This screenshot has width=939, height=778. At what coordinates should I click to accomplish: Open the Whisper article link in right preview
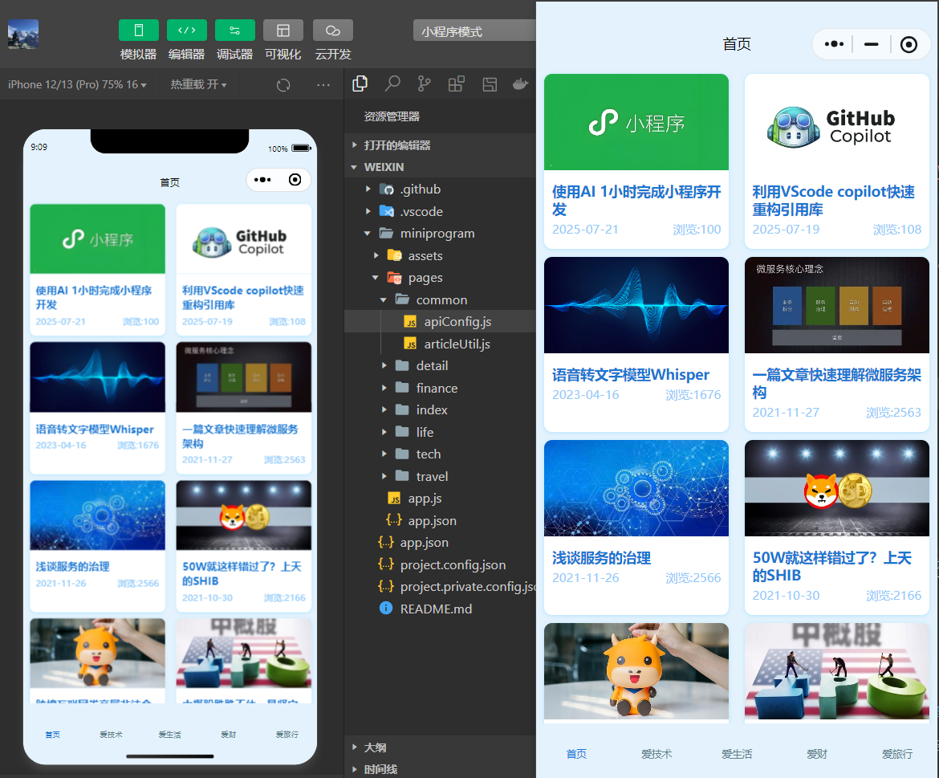(631, 375)
